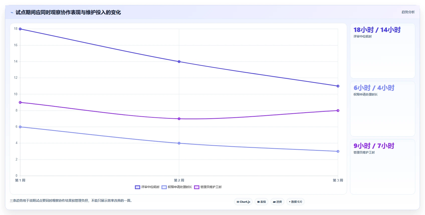The width and height of the screenshot is (425, 215).
Task: Click the 评审中位耗时 data point at 第 3 周 (11)
Action: [x=338, y=86]
